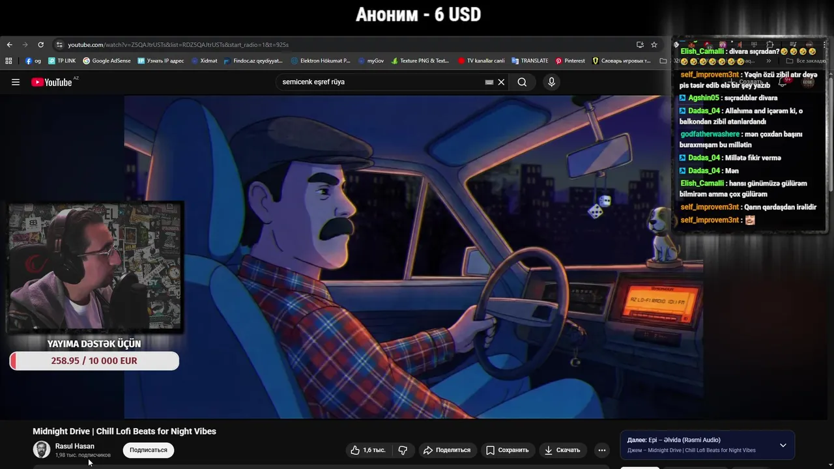Click the YAYIMA DƏSTƏK ÜÇÜN label

(x=94, y=344)
